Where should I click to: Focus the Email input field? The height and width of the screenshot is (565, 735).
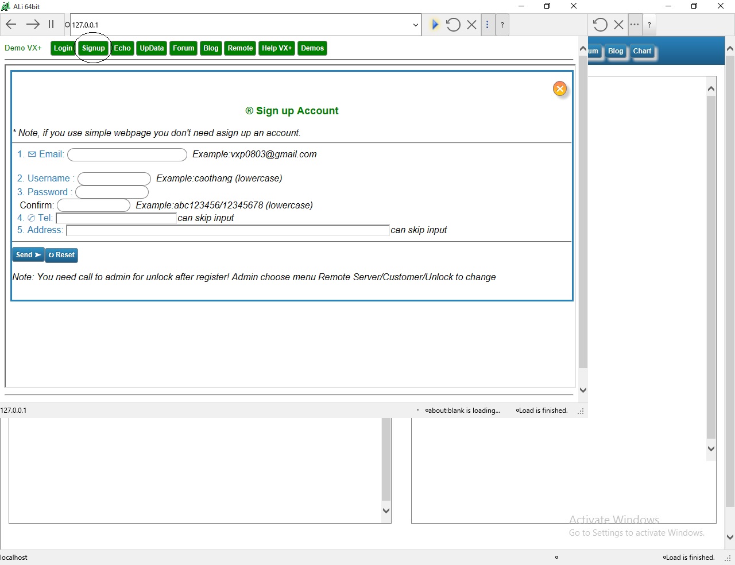pos(127,155)
